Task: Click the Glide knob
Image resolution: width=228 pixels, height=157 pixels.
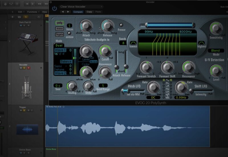Action: coord(88,86)
